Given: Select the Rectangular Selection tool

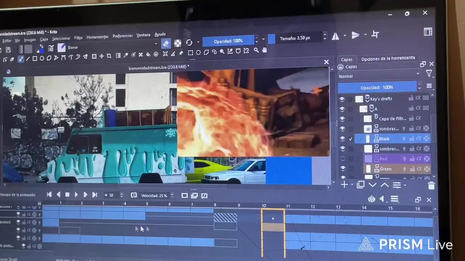Looking at the screenshot, I should pyautogui.click(x=190, y=53).
